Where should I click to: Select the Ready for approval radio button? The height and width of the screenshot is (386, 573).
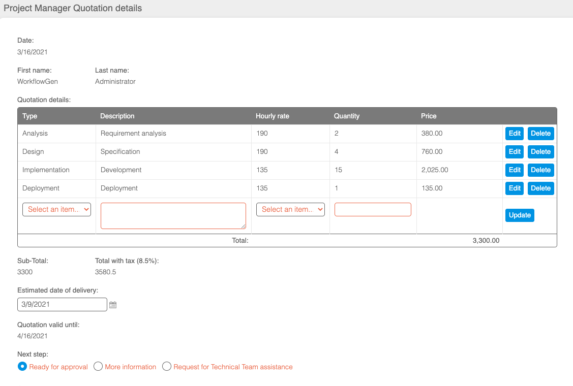tap(22, 367)
